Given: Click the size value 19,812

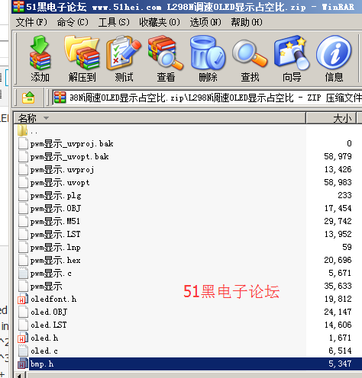Looking at the screenshot, I should [338, 299].
